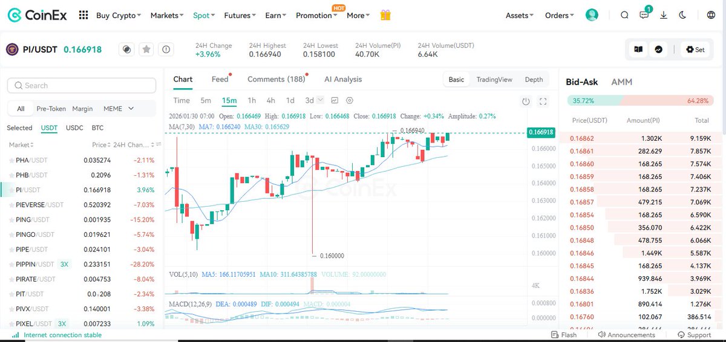Viewport: 726px width, 342px height.
Task: Expand the MEME category chevron
Action: [x=131, y=109]
